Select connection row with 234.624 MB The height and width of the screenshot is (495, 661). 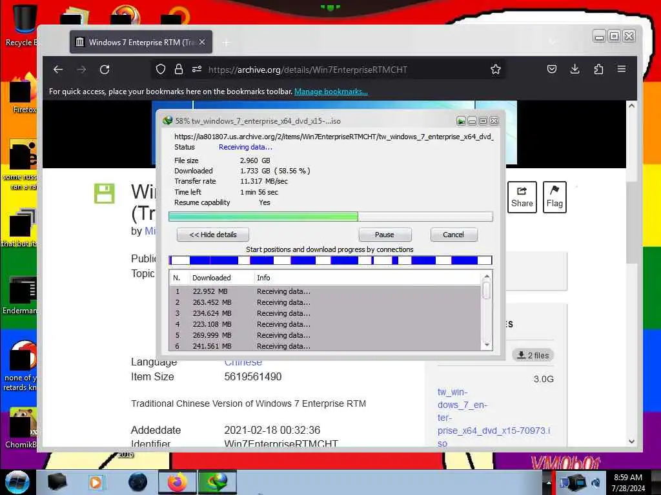tap(325, 313)
